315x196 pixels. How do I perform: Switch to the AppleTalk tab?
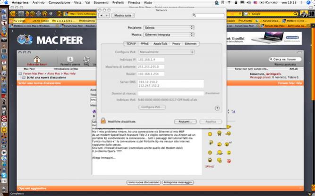click(x=160, y=43)
